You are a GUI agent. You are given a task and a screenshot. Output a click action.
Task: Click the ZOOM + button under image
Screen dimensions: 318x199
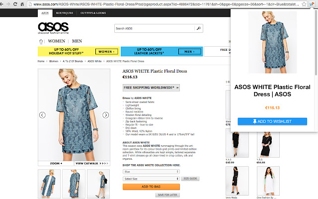tap(56, 164)
